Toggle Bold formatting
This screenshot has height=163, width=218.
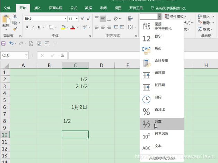click(27, 27)
